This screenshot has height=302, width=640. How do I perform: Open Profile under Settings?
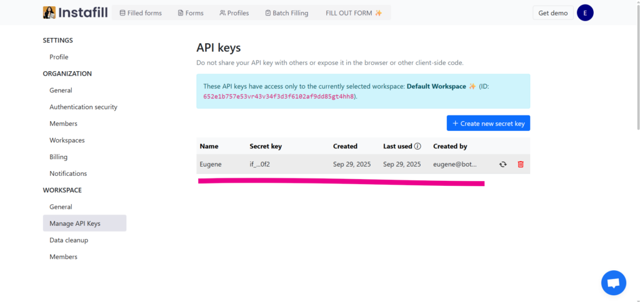click(x=59, y=57)
